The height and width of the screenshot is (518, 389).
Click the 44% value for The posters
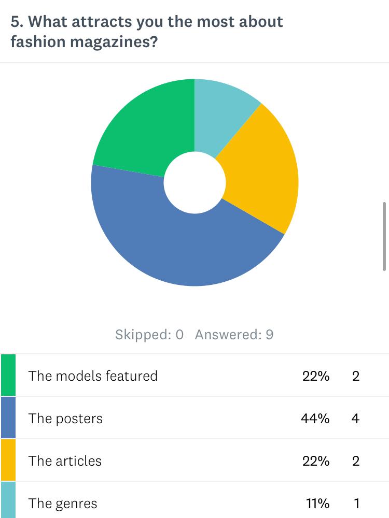tap(315, 418)
